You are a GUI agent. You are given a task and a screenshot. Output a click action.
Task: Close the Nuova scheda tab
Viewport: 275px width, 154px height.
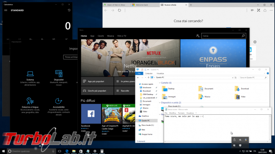click(186, 5)
